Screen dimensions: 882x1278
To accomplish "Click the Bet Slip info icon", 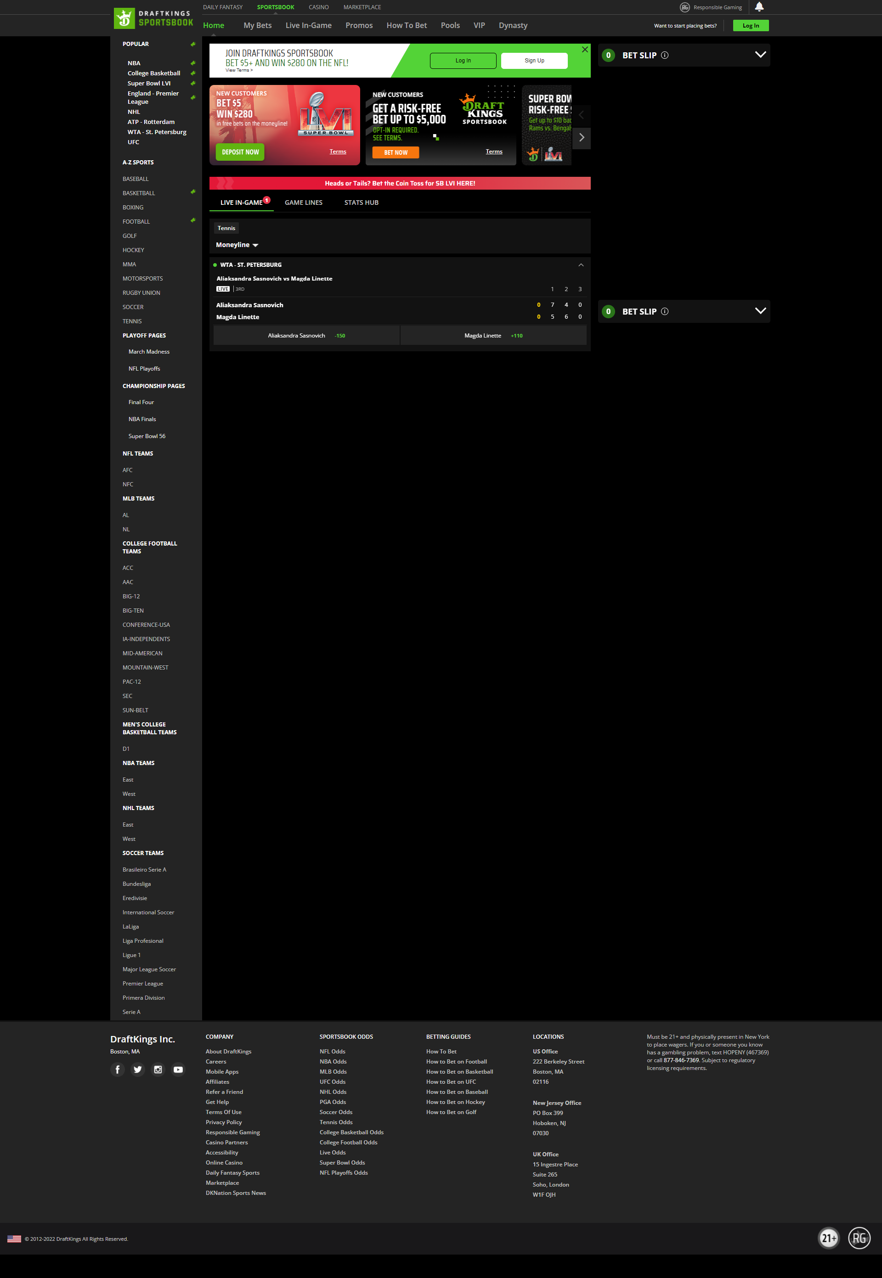I will coord(665,55).
